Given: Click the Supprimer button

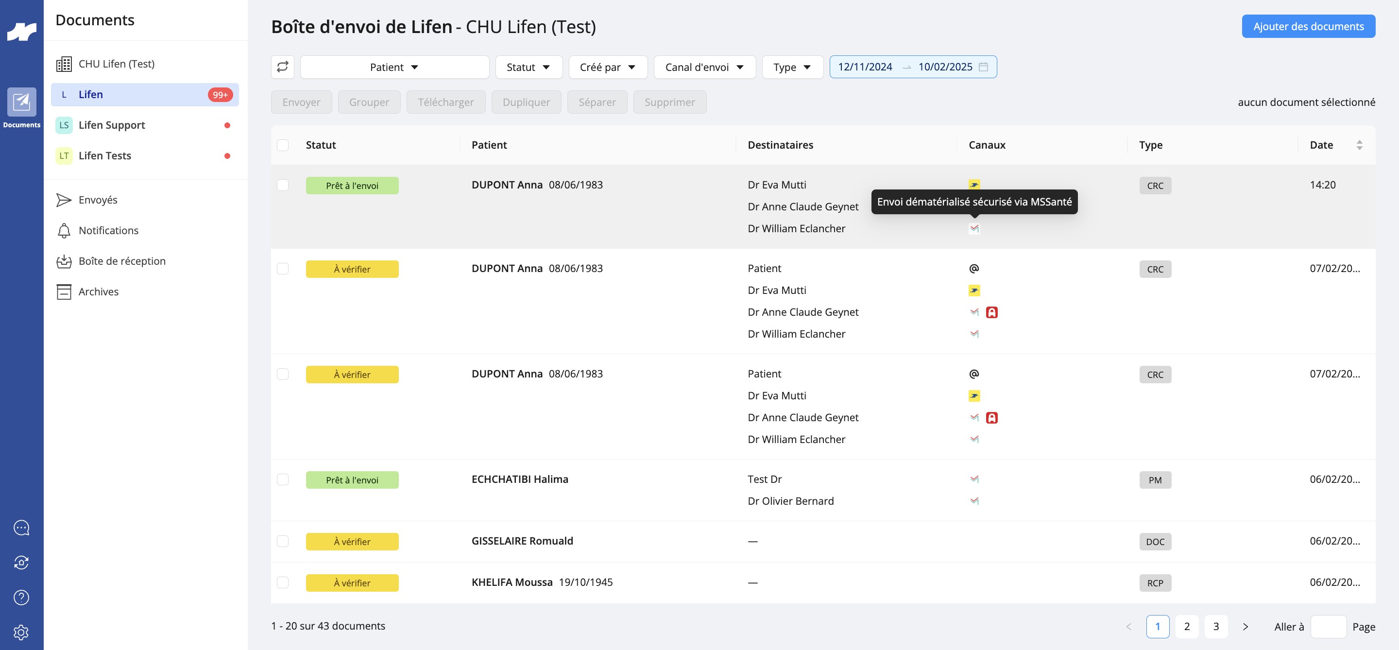Looking at the screenshot, I should click(670, 102).
